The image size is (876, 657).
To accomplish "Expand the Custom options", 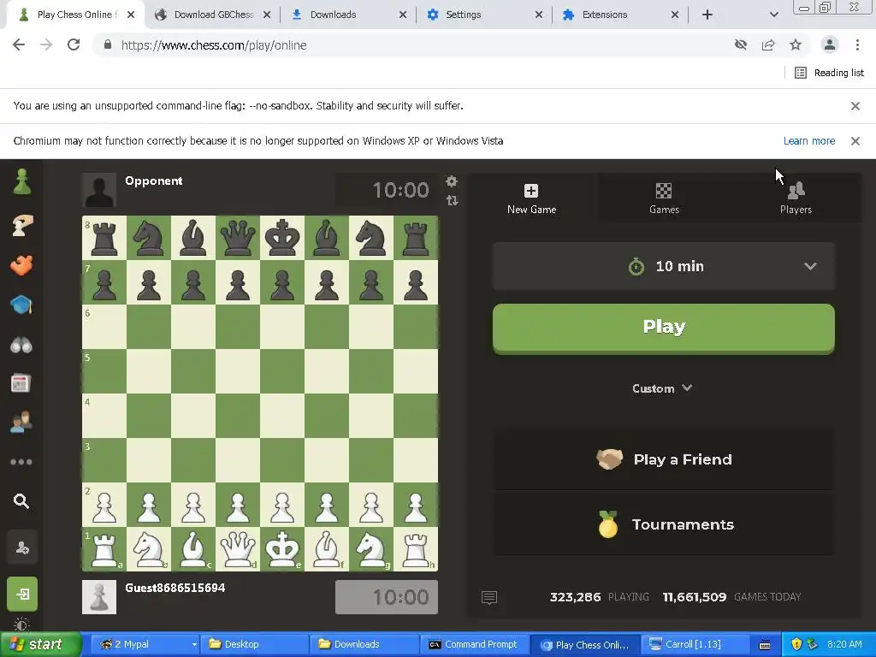I will point(662,388).
